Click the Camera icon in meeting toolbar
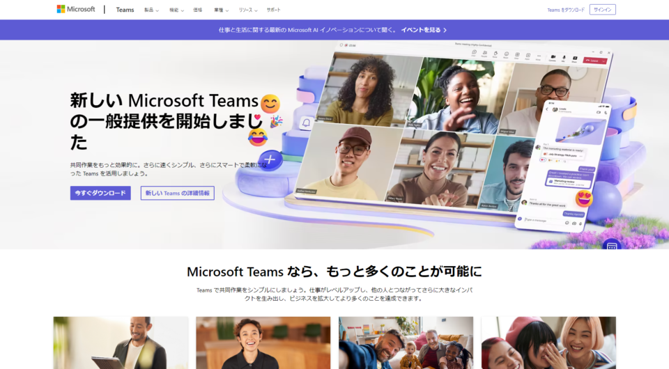The height and width of the screenshot is (369, 669). (x=553, y=58)
